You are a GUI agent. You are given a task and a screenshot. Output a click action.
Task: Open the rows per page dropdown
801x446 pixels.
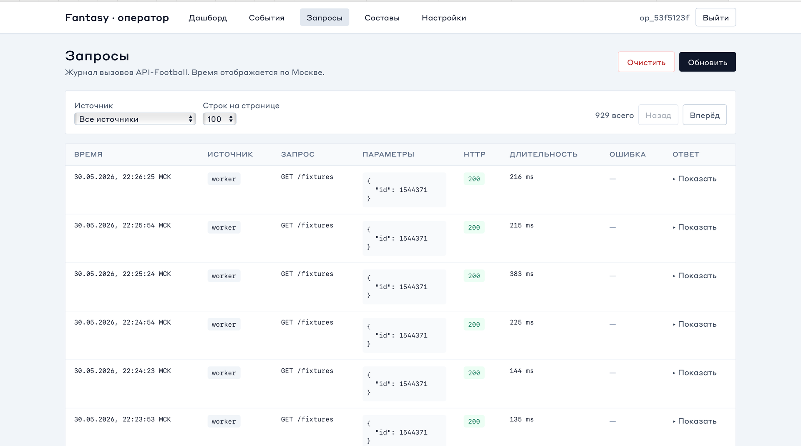click(x=219, y=119)
